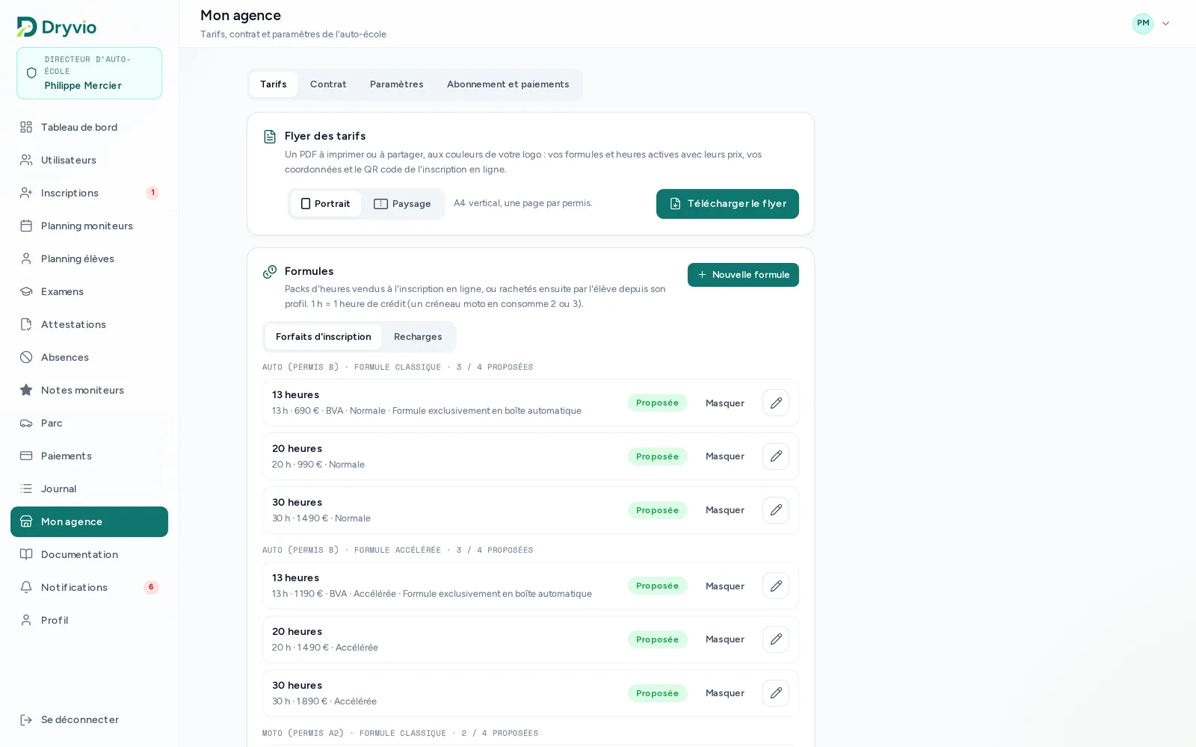Image resolution: width=1196 pixels, height=747 pixels.
Task: Click the pencil edit icon for 13 heures classique
Action: click(775, 403)
